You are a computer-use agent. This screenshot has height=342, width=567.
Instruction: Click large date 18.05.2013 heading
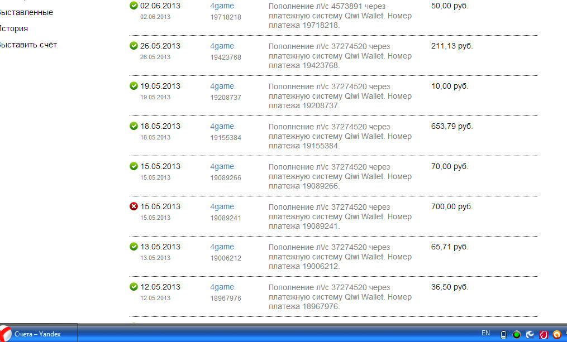160,126
